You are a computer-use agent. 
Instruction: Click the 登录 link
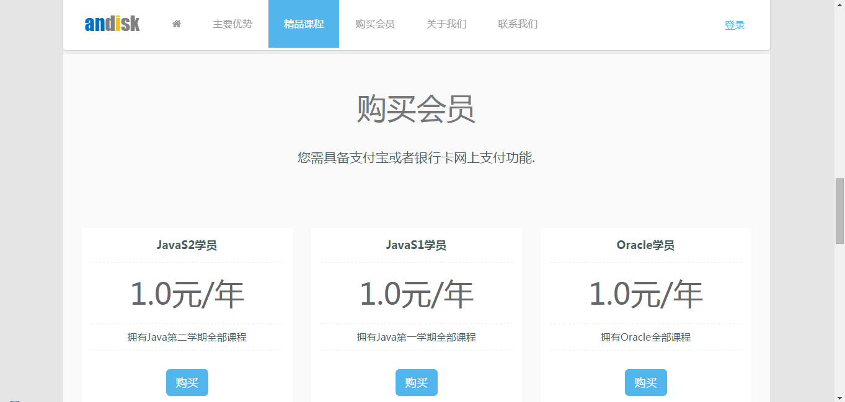pos(735,25)
